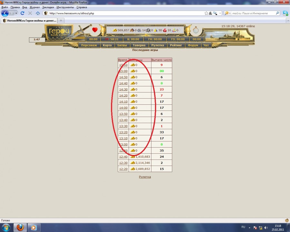Click the Firefox back navigation arrow
This screenshot has width=290, height=232.
point(5,13)
